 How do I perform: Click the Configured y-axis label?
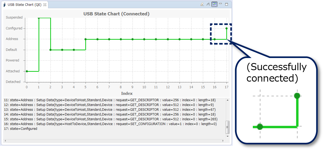[14, 28]
